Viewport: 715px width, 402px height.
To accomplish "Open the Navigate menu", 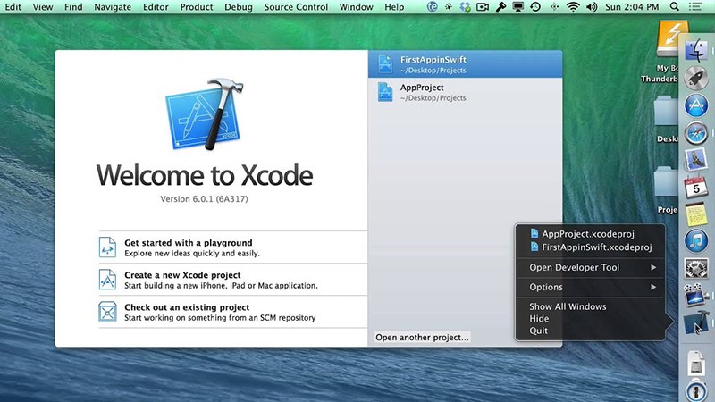I will (113, 7).
